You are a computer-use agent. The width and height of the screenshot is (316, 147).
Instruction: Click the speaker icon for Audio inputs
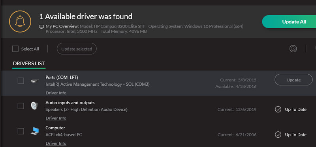35,106
